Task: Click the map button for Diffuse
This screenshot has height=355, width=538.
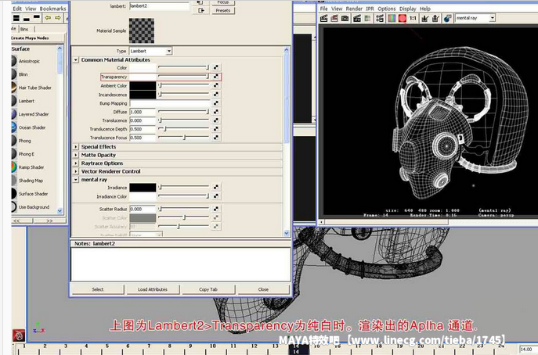Action: click(216, 111)
